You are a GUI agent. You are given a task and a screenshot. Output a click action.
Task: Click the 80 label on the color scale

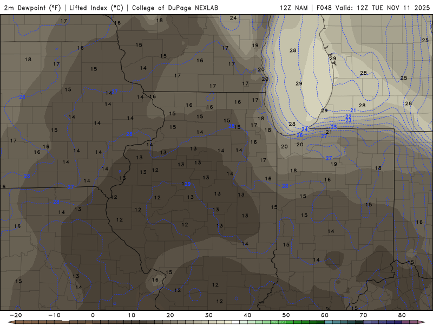click(x=402, y=315)
